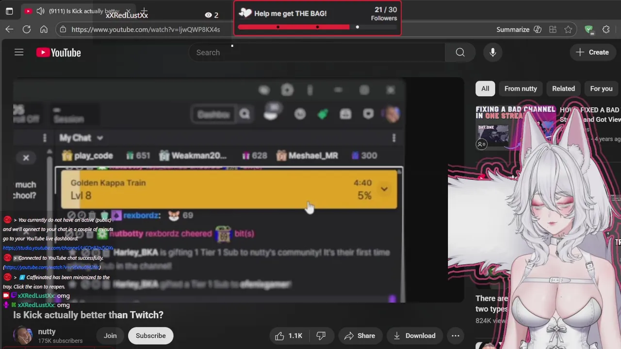
Task: Download this video
Action: (414, 335)
